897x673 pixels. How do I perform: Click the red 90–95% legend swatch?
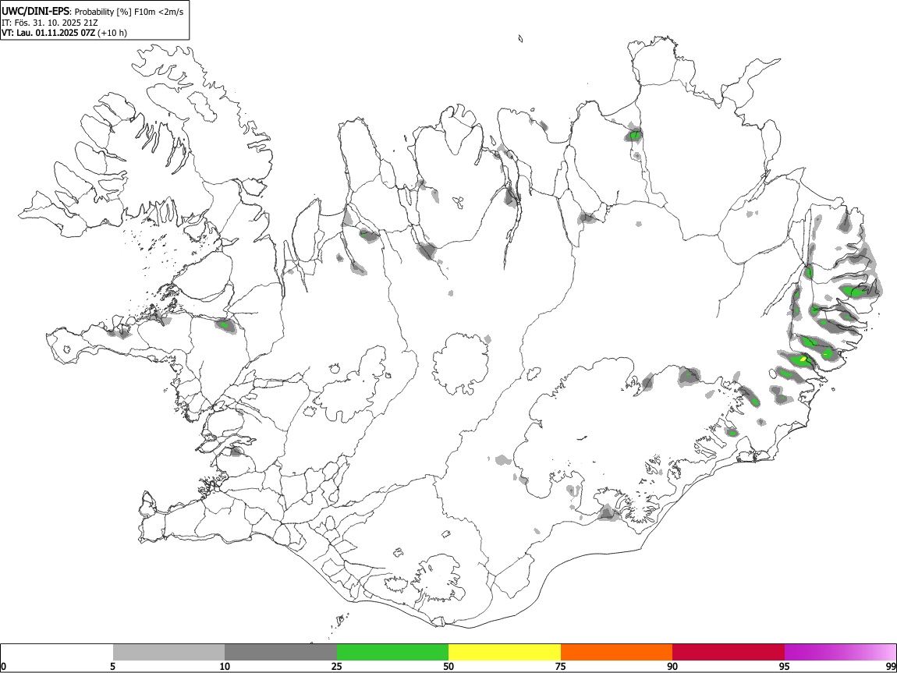729,653
